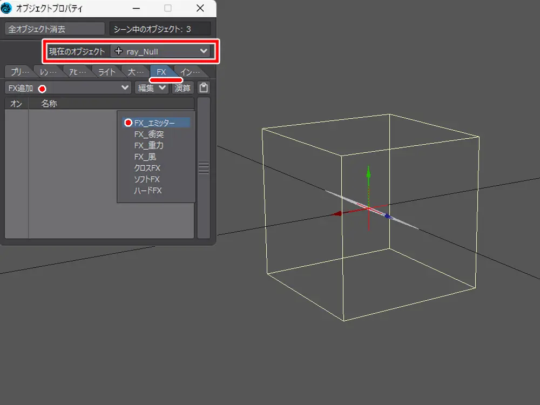Open the FX tab
Image resolution: width=540 pixels, height=405 pixels.
pyautogui.click(x=161, y=72)
